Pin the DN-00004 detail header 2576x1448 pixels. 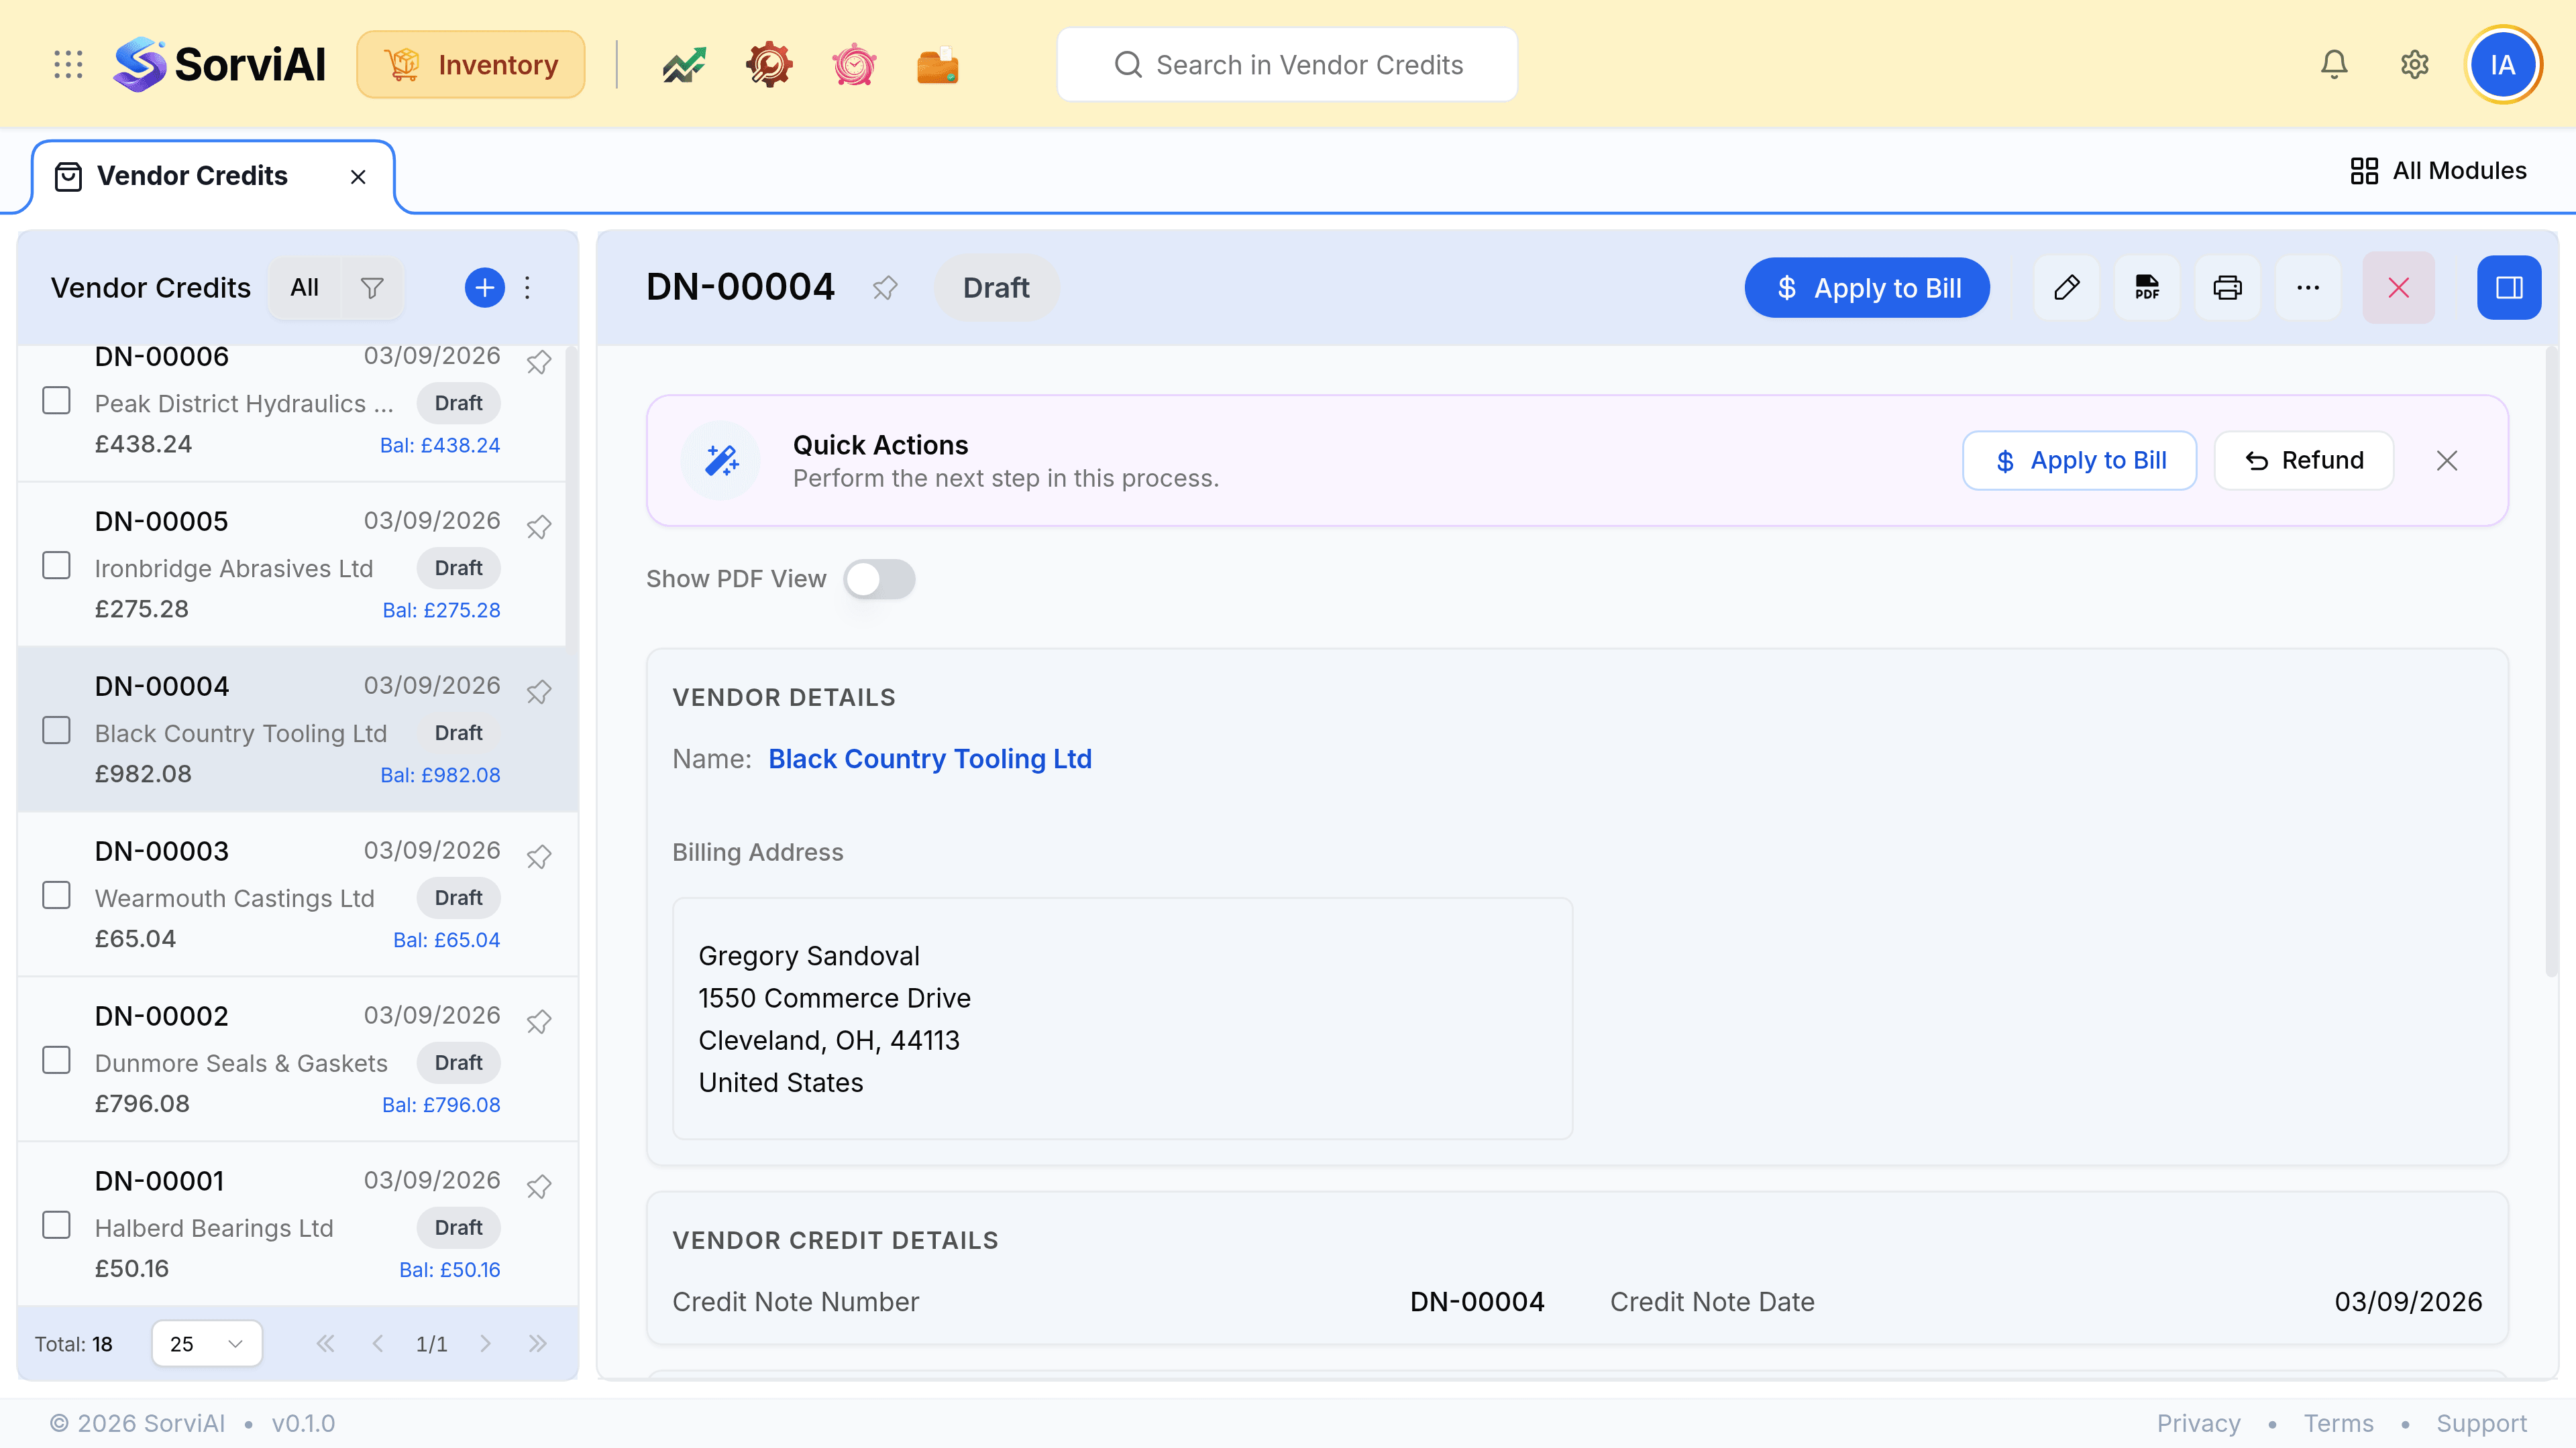[x=885, y=288]
